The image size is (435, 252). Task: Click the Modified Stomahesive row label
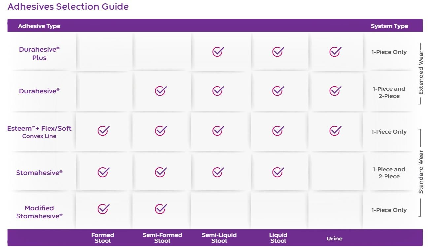[39, 212]
